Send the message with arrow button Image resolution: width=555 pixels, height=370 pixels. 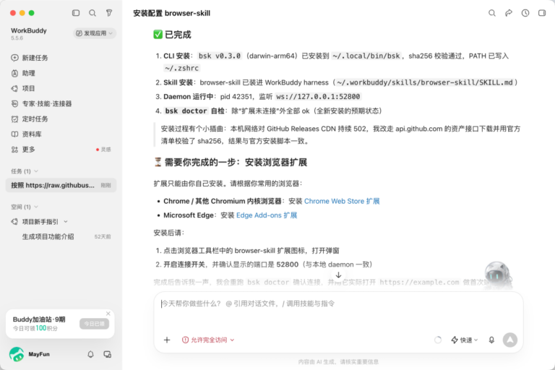[x=510, y=340]
